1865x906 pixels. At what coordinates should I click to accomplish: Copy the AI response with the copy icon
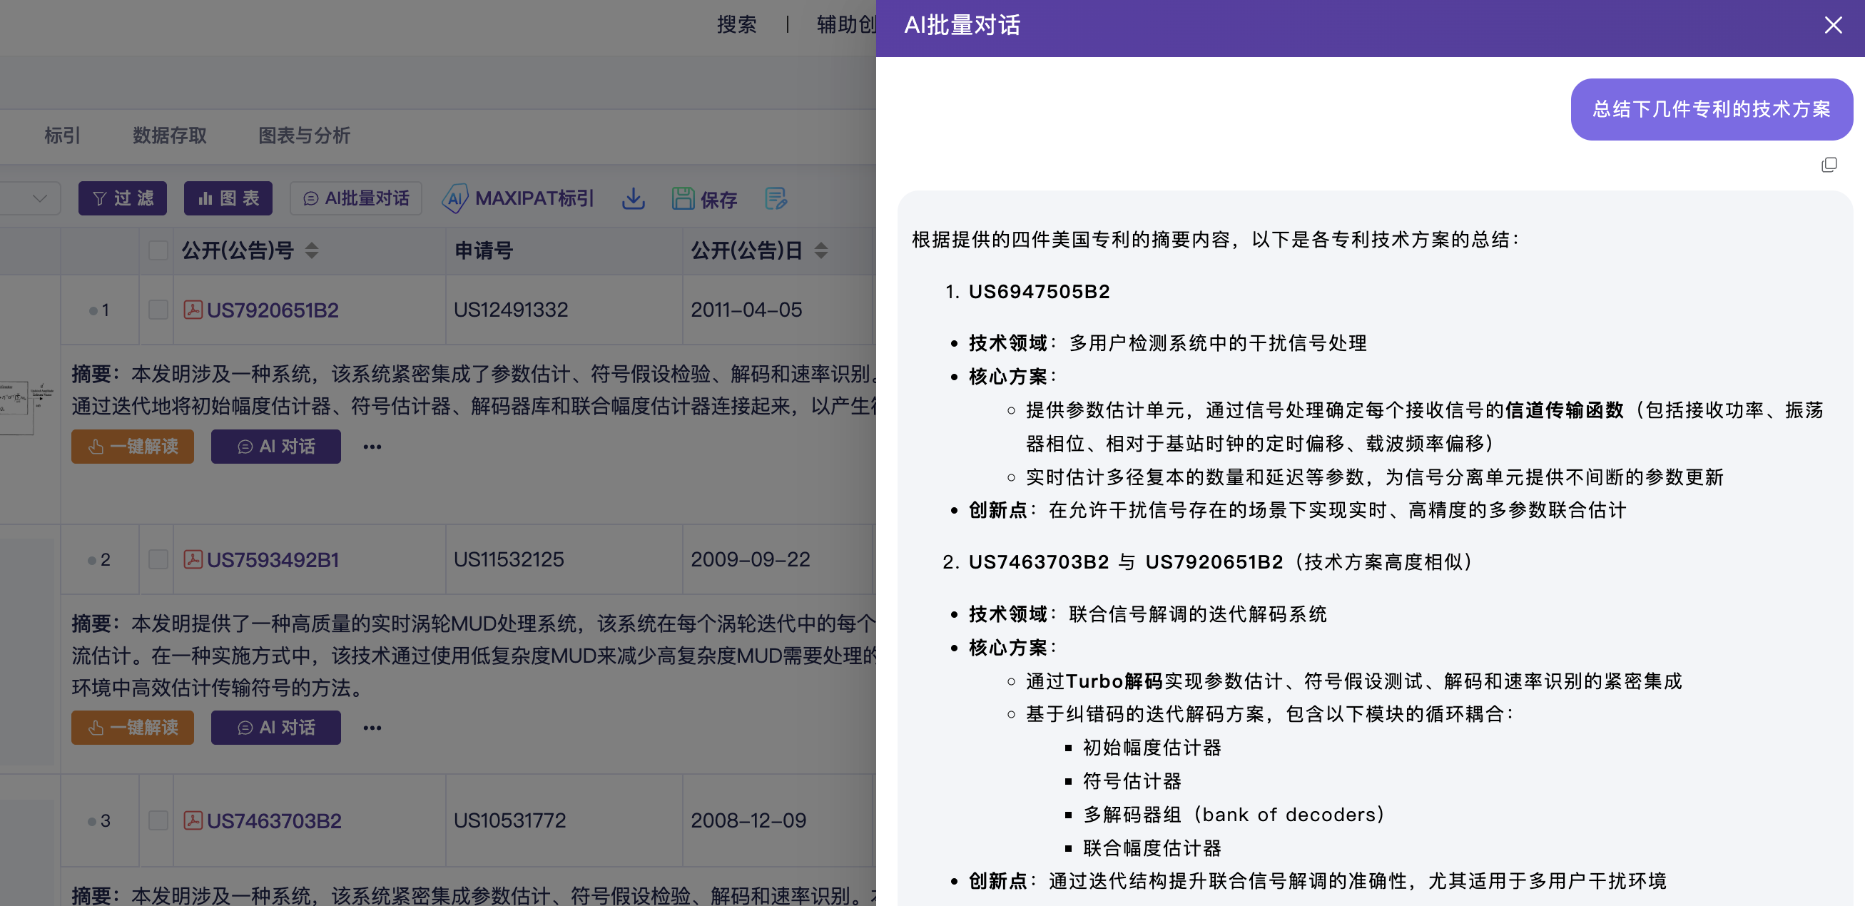coord(1829,165)
